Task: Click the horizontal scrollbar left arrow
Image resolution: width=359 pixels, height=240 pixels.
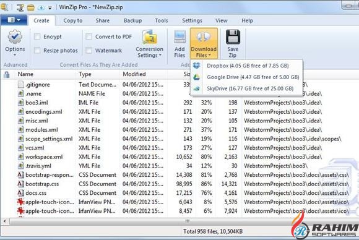Action: click(x=4, y=221)
